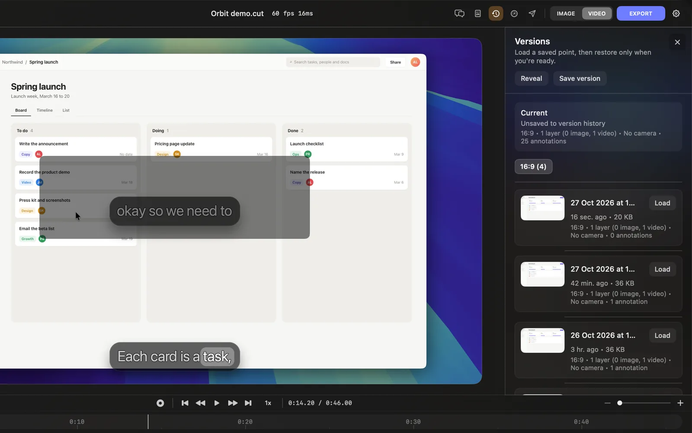This screenshot has width=692, height=433.
Task: Play the video
Action: pyautogui.click(x=217, y=403)
